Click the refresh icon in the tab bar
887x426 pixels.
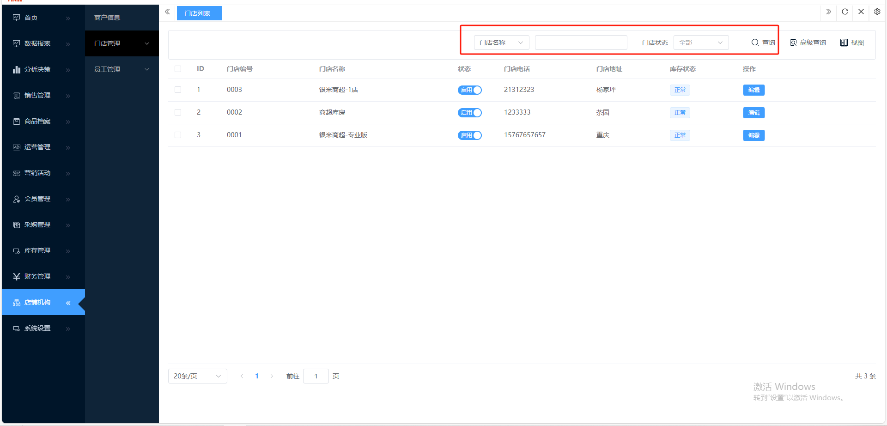pyautogui.click(x=844, y=12)
